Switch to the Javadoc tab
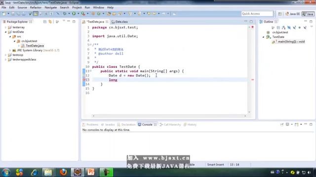 click(x=108, y=124)
